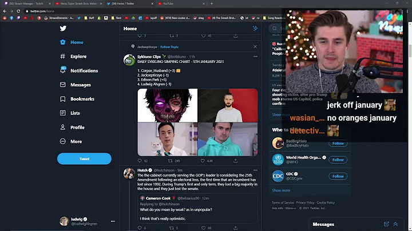Open The Smash Bros bookmark
Image resolution: width=412 pixels, height=231 pixels.
point(222,18)
